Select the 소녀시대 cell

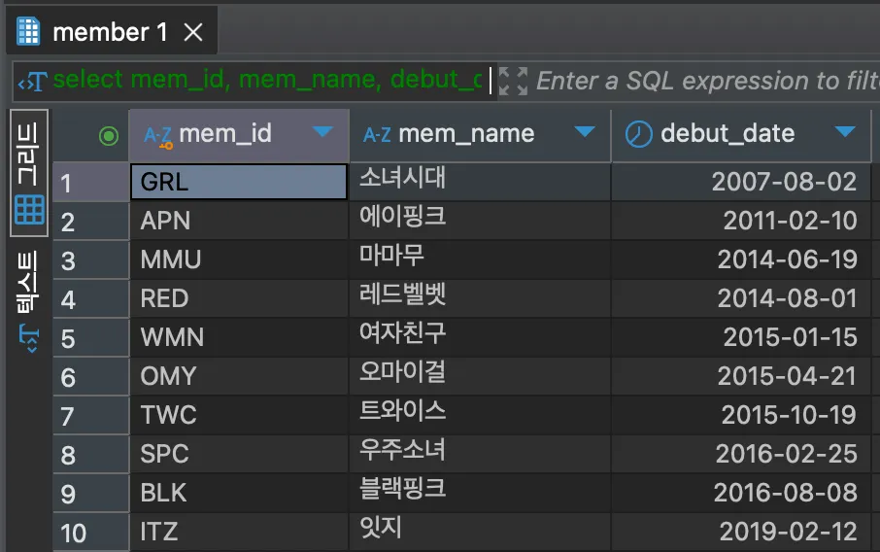tap(480, 182)
